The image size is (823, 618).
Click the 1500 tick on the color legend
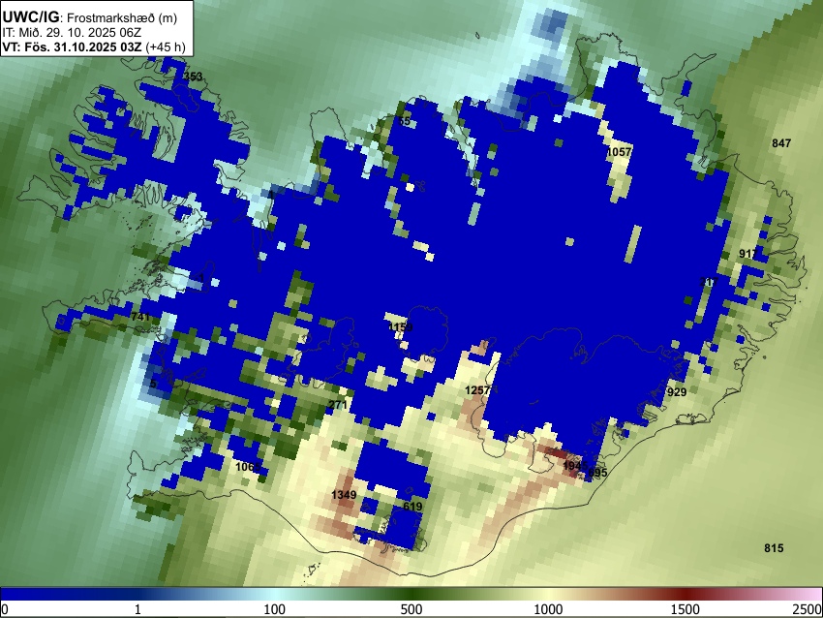point(685,609)
